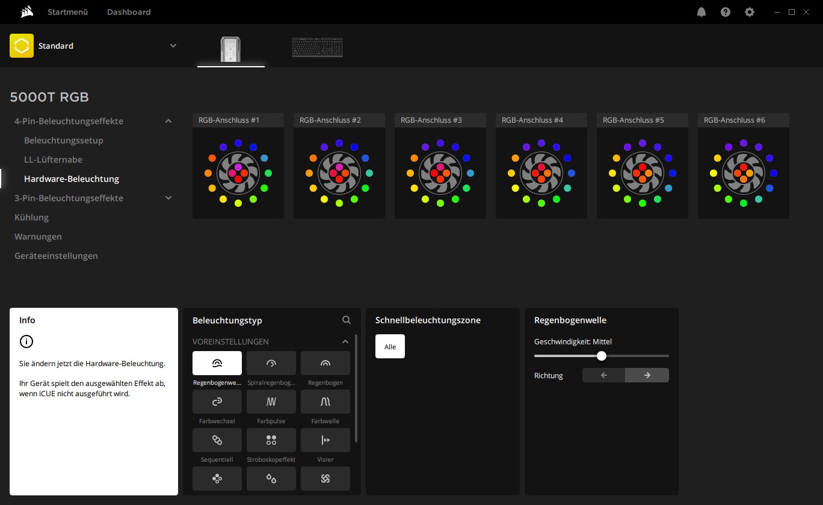
Task: Choose the Visier effect icon
Action: click(325, 440)
